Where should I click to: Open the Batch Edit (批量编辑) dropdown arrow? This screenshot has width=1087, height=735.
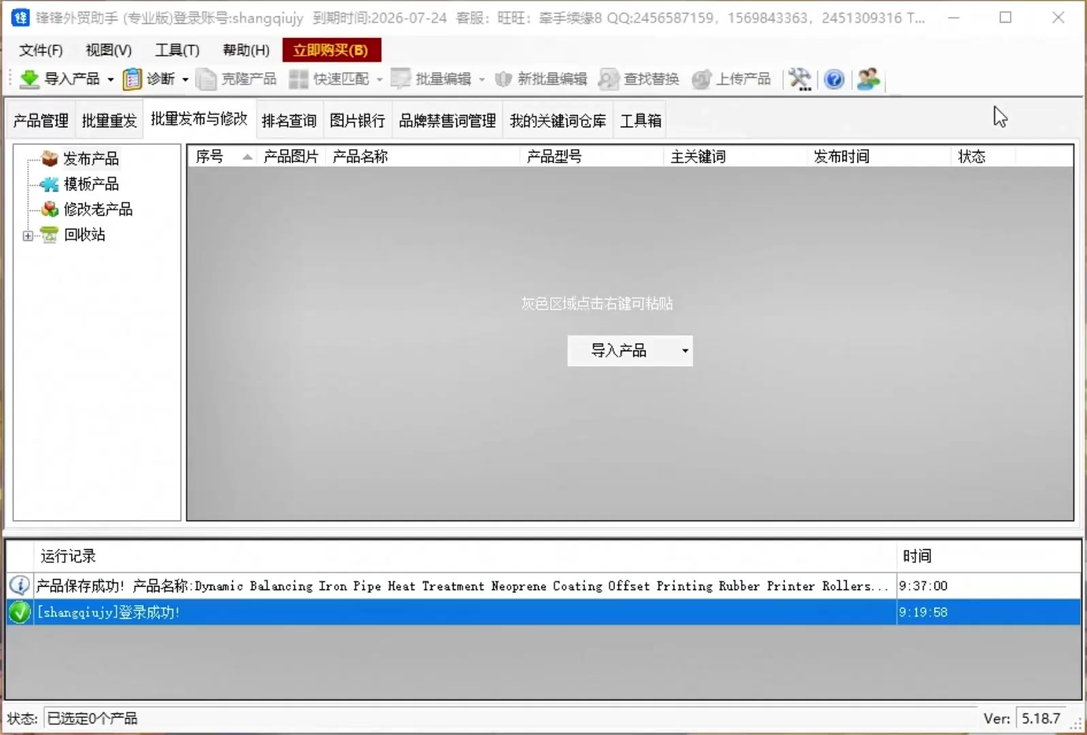pyautogui.click(x=482, y=80)
